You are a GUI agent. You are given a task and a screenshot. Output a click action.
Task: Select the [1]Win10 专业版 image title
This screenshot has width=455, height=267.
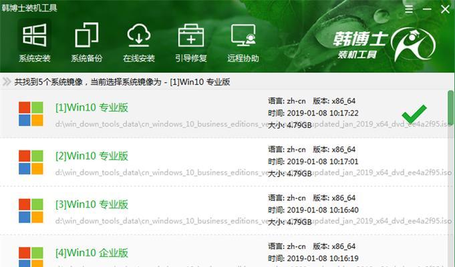pos(92,107)
